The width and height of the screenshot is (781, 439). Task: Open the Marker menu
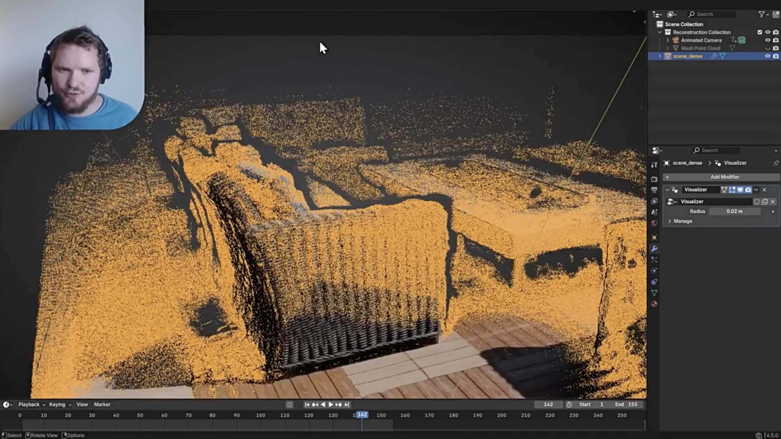coord(102,405)
